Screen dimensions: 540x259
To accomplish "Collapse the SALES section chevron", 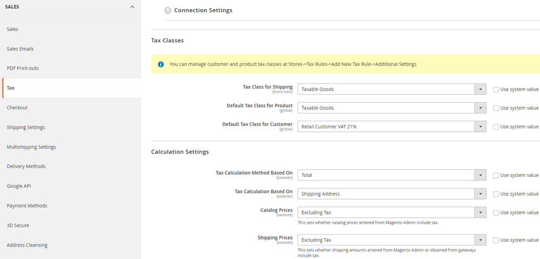I will click(x=132, y=7).
